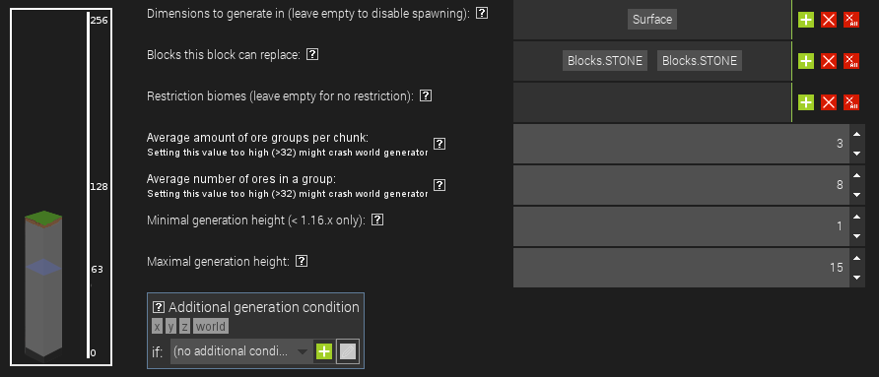Click the height scale bar preview
879x377 pixels.
tap(88, 185)
